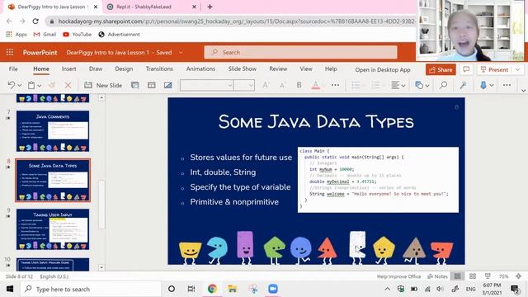Start slideshow from status bar icon
This screenshot has height=297, width=528.
488,276
